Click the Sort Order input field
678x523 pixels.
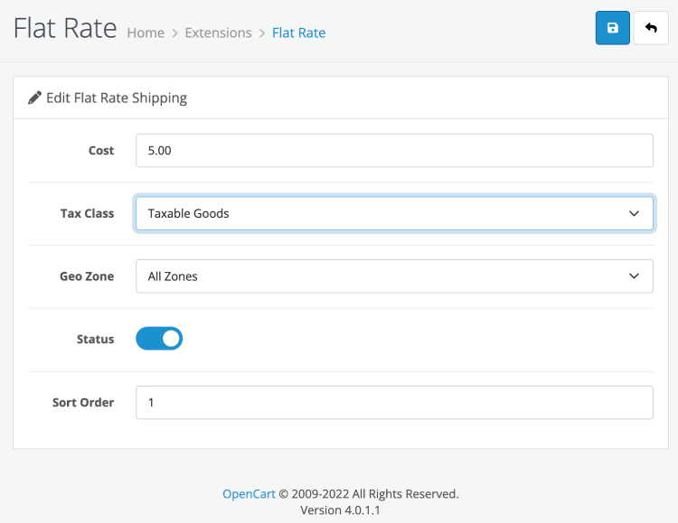[x=394, y=402]
